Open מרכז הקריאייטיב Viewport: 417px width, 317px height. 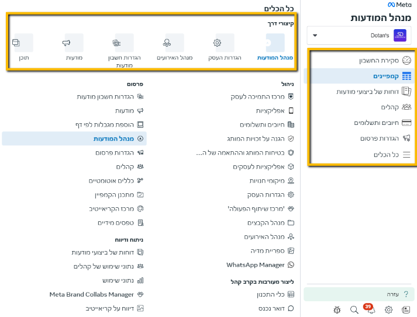pos(116,209)
